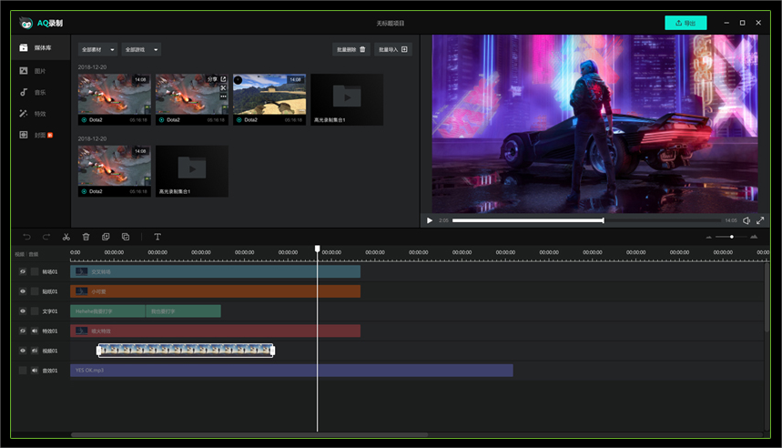Viewport: 782px width, 448px height.
Task: Click the selection circle on landscape thumbnail
Action: [239, 80]
